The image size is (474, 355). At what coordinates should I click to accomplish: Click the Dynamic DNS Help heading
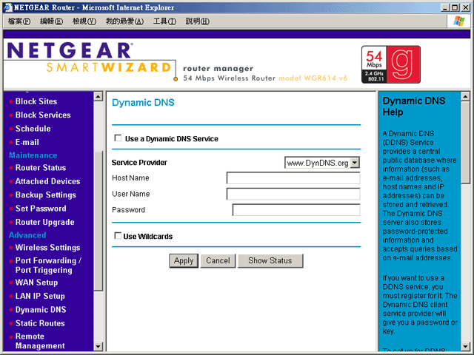click(414, 106)
